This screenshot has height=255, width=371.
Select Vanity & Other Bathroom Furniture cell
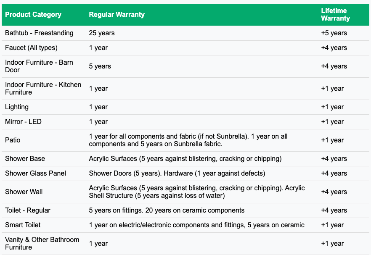[42, 244]
